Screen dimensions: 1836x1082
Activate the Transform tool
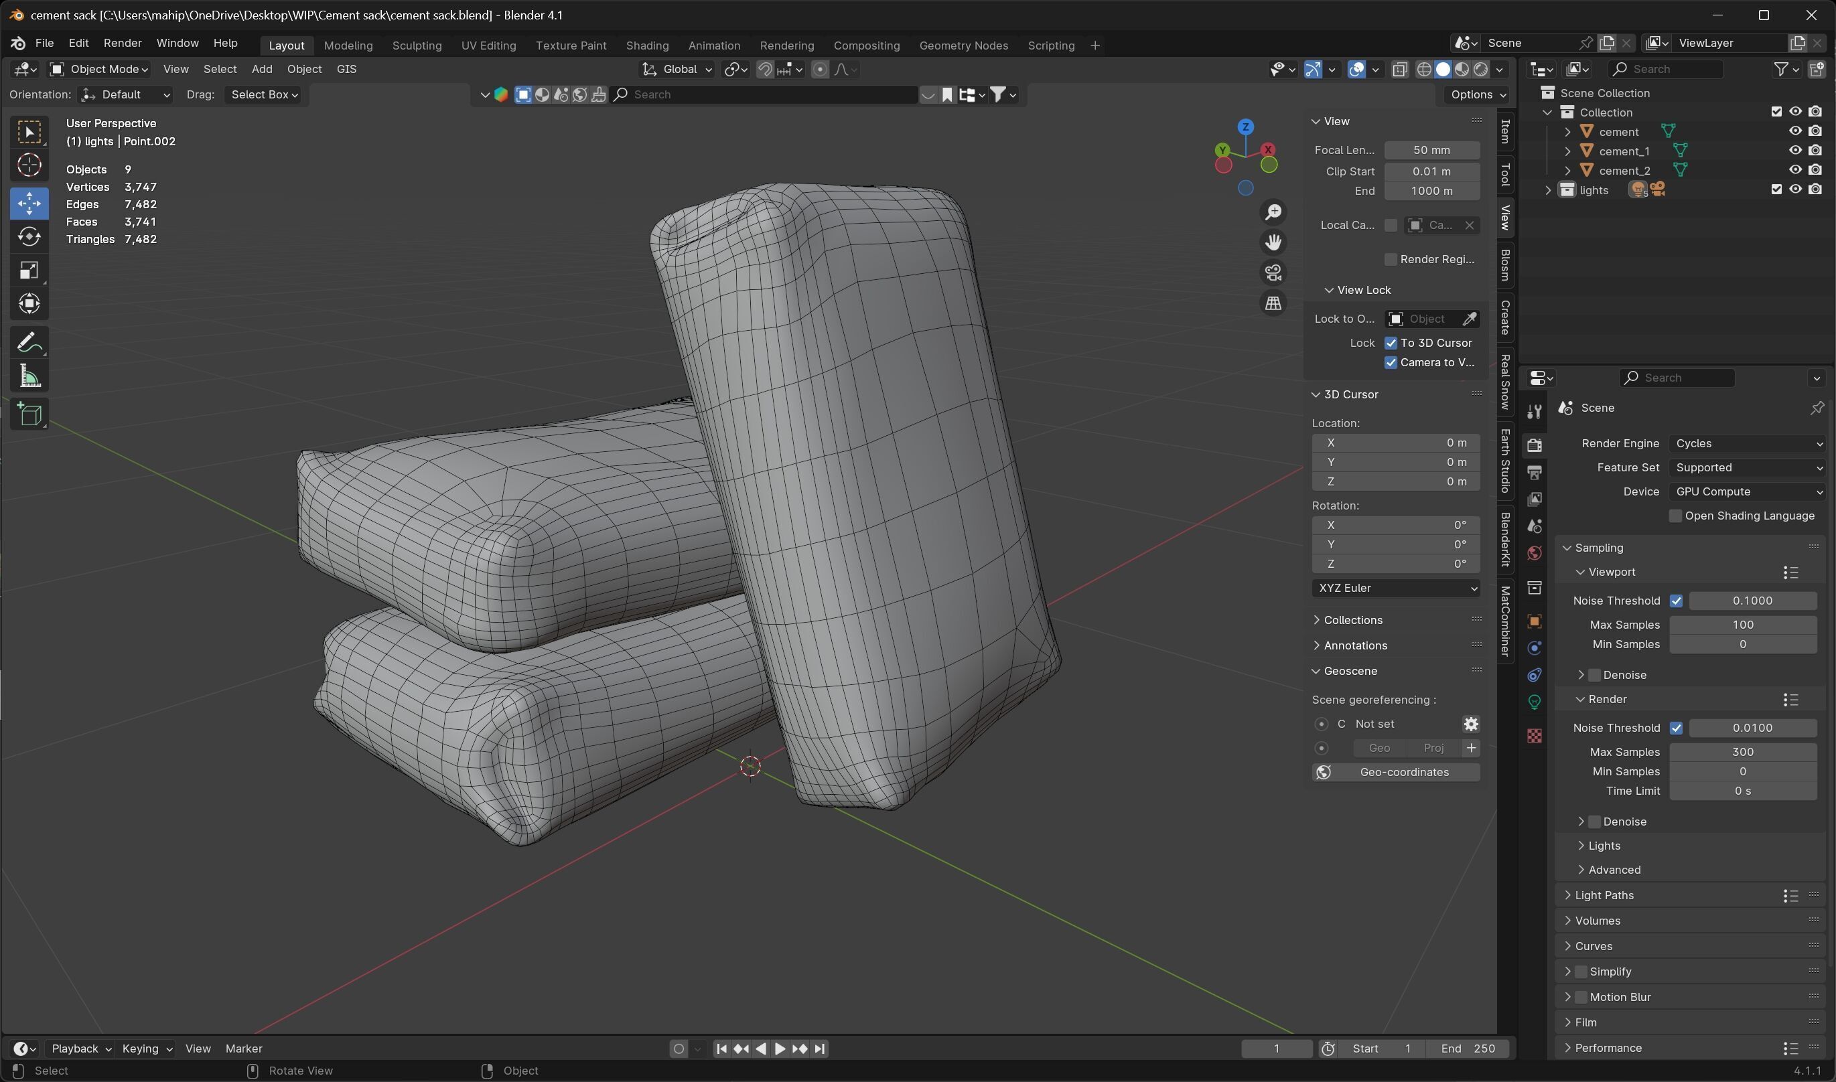(29, 304)
